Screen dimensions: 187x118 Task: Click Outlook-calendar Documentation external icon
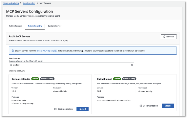tap(55, 109)
